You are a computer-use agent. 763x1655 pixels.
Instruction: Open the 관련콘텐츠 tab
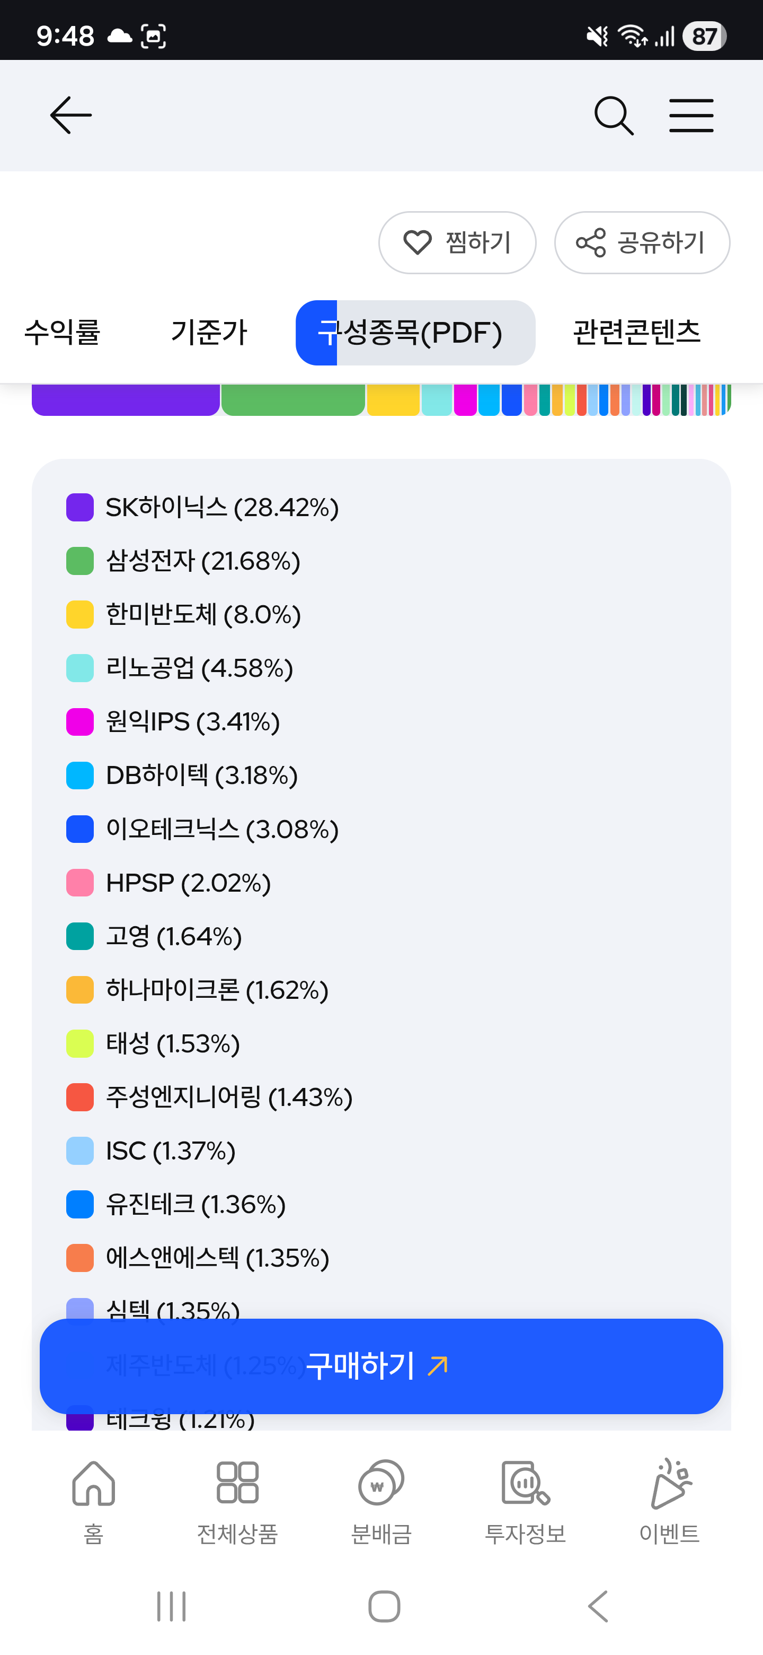[x=636, y=333]
